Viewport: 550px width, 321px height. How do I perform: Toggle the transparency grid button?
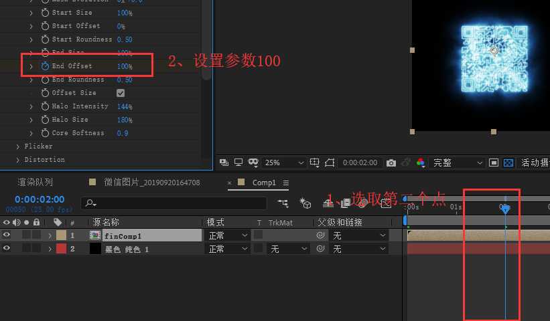coord(508,163)
